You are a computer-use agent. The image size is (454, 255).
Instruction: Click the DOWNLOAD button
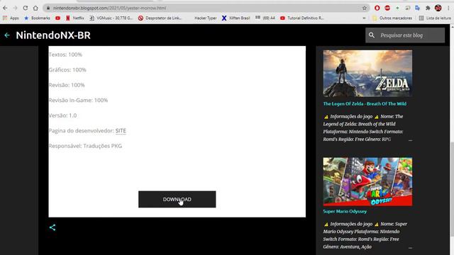point(177,199)
